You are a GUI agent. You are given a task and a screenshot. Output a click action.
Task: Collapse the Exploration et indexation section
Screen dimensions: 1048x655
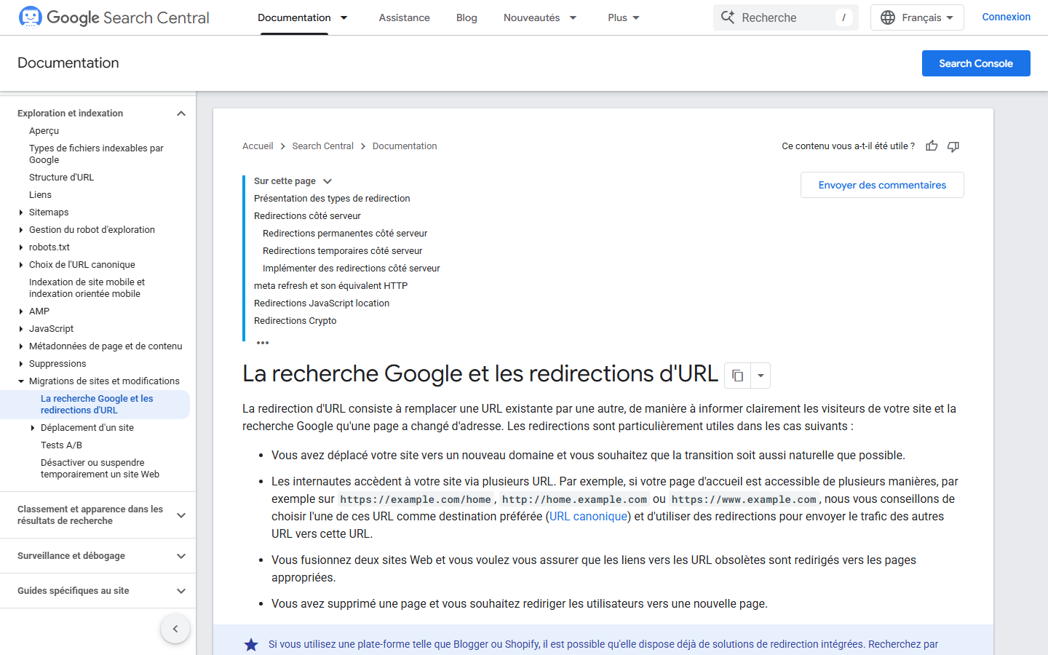click(x=181, y=114)
